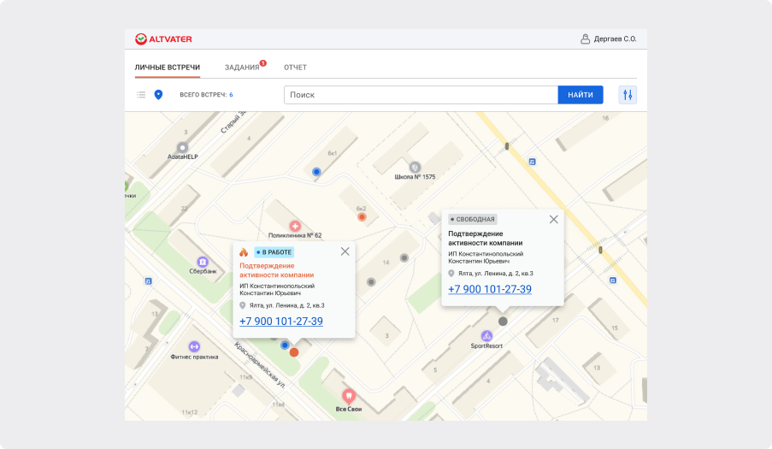Click into the Поиск search field
This screenshot has height=449, width=772.
(421, 95)
